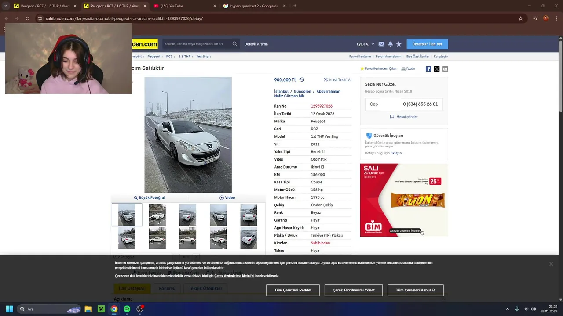Select first thumbnail in first photo row

[127, 215]
